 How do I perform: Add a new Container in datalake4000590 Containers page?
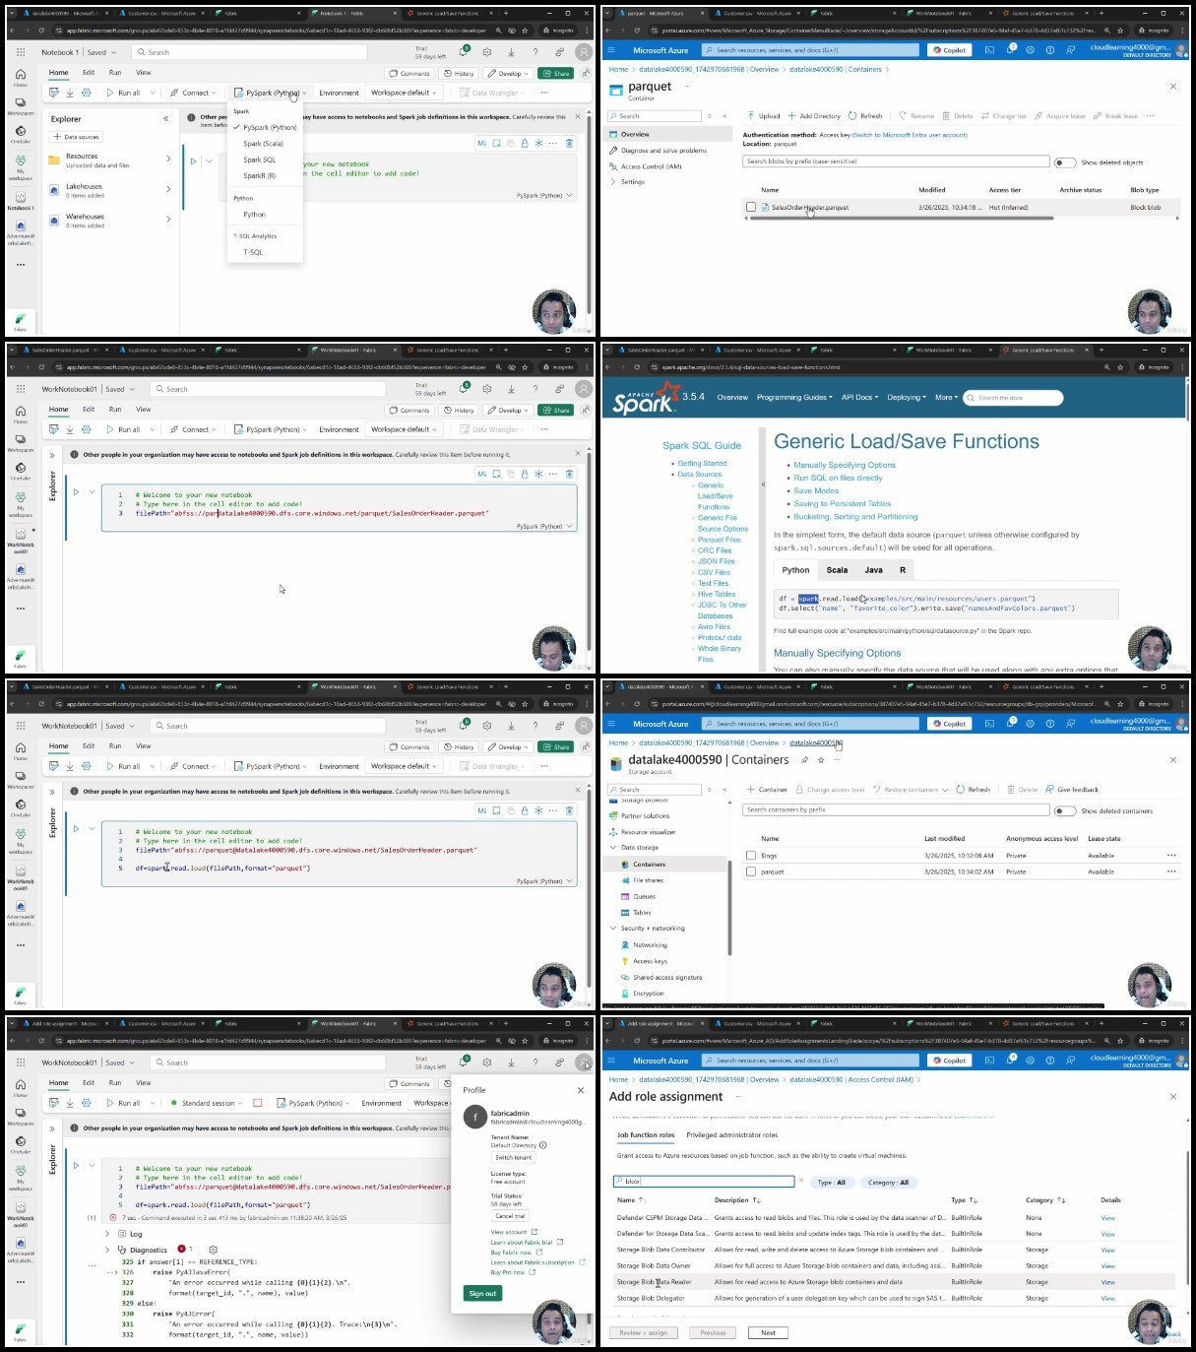767,789
